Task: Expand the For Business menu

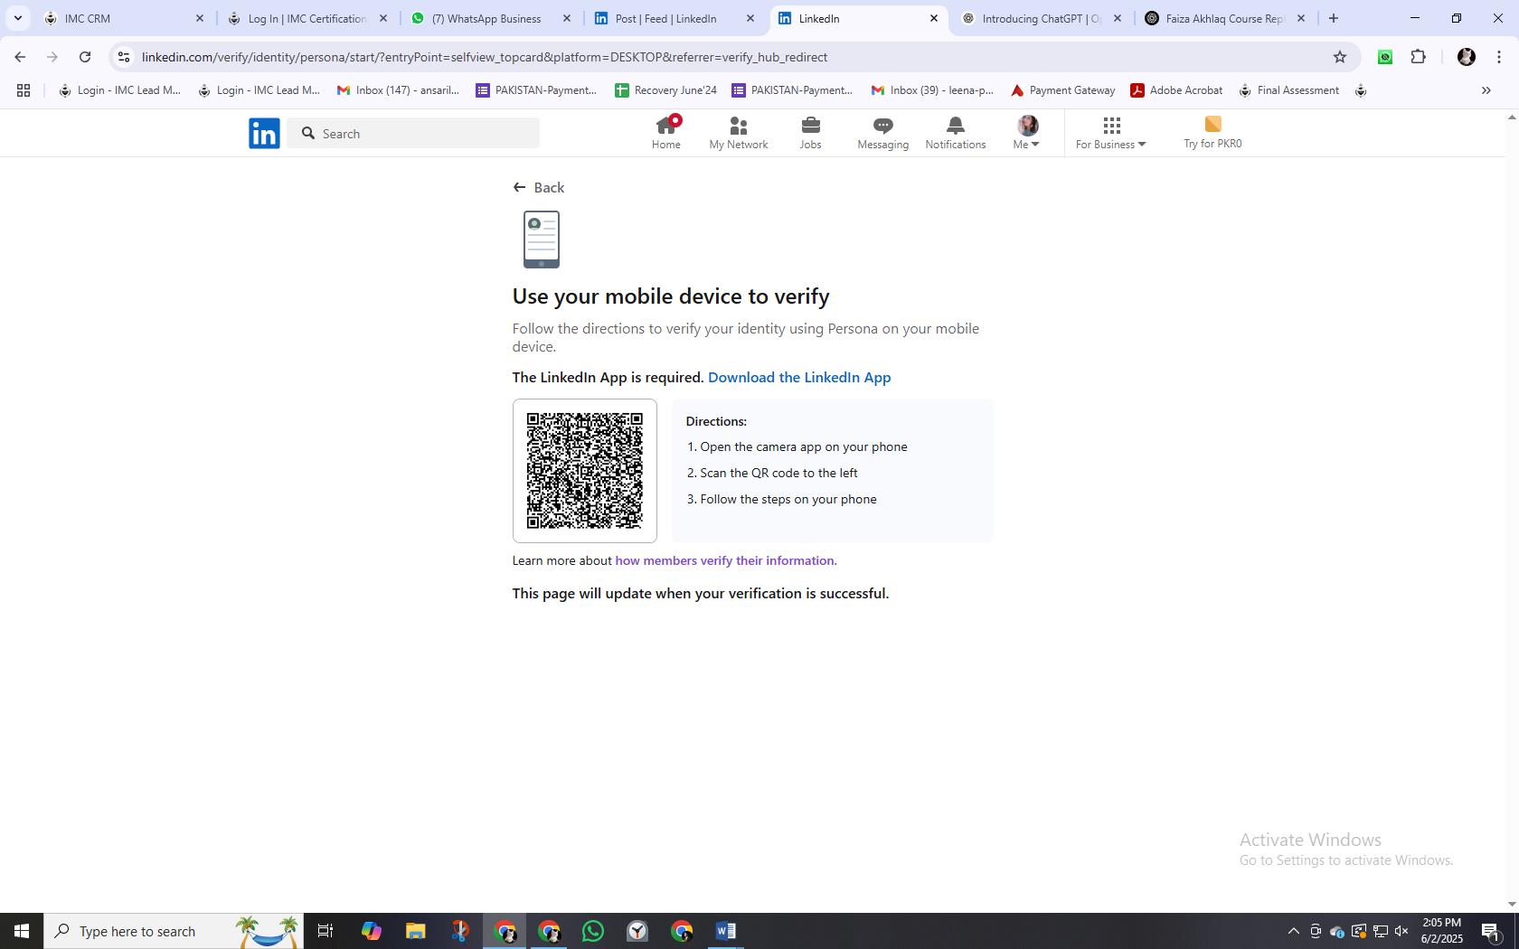Action: (x=1111, y=133)
